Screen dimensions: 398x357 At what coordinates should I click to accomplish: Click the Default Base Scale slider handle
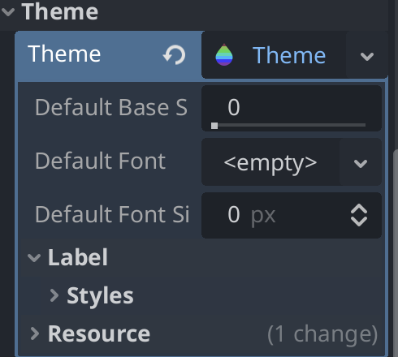(x=214, y=126)
